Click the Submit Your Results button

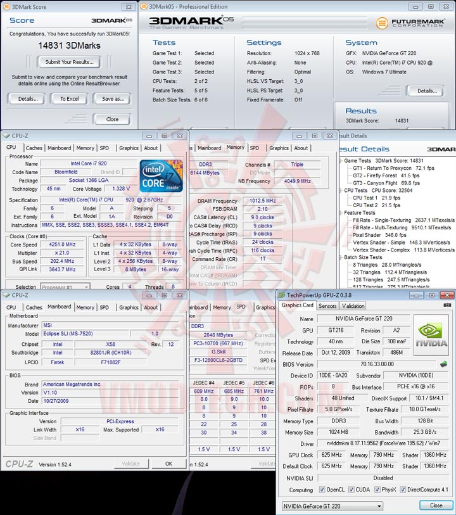pyautogui.click(x=69, y=61)
